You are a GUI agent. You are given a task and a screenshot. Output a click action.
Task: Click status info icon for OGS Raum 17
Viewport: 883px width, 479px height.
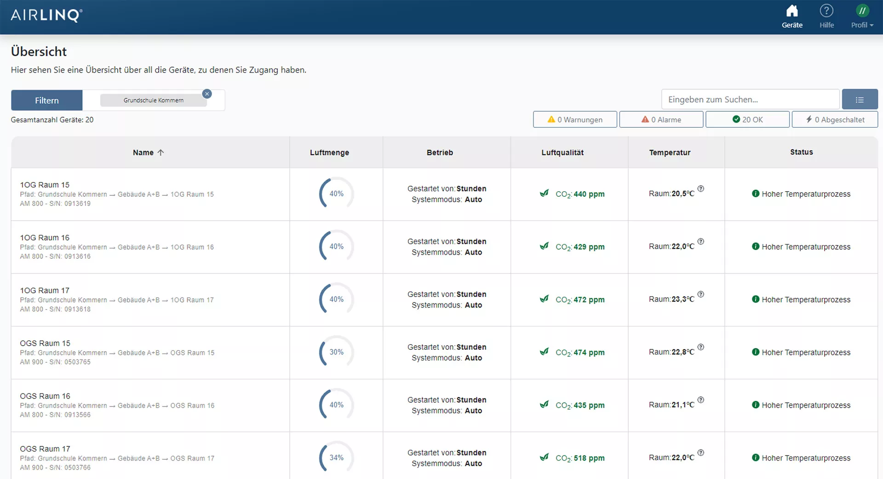(x=755, y=458)
